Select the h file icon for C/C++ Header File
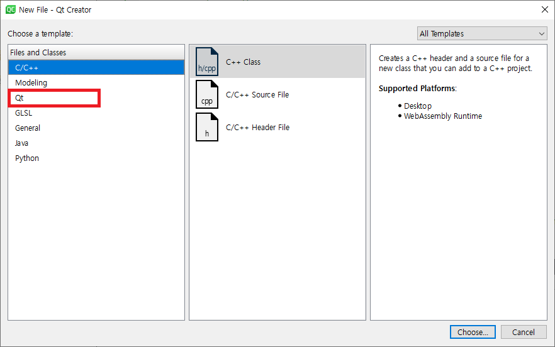The height and width of the screenshot is (347, 555). [x=207, y=127]
